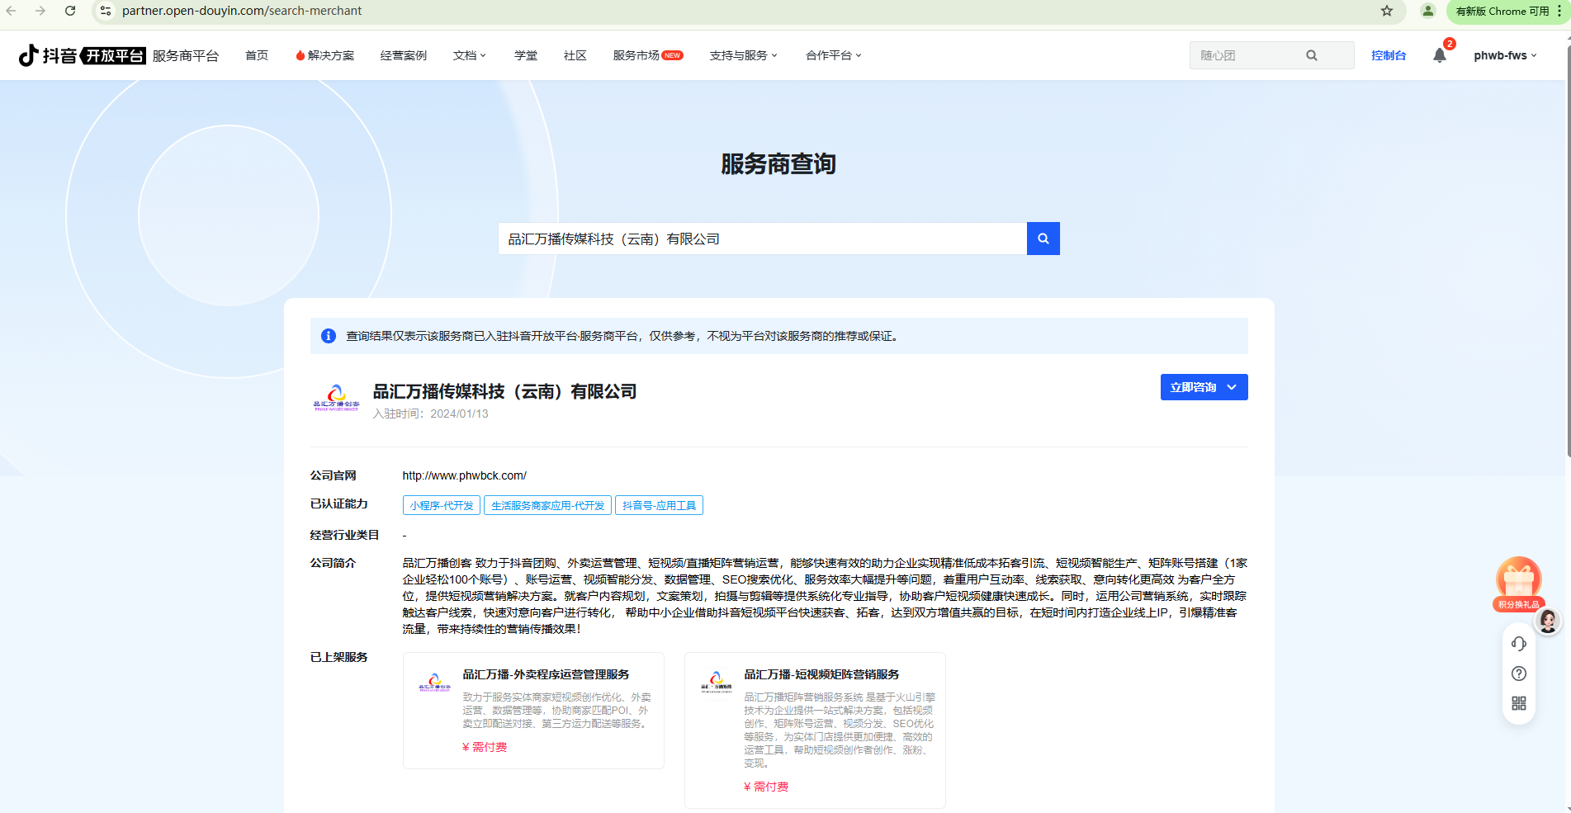Open site information icon in address bar
The image size is (1571, 813).
[106, 11]
